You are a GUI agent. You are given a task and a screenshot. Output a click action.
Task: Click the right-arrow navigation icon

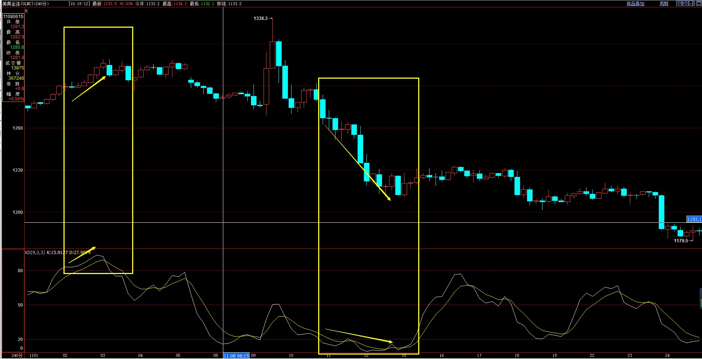point(685,3)
